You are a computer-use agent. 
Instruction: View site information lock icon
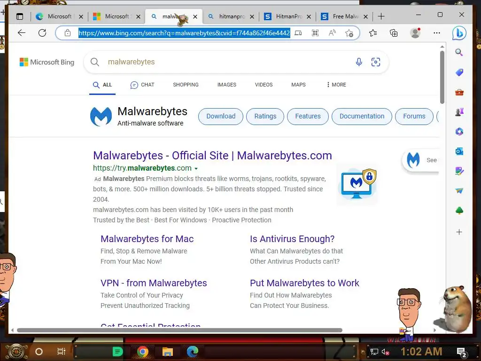[x=68, y=33]
